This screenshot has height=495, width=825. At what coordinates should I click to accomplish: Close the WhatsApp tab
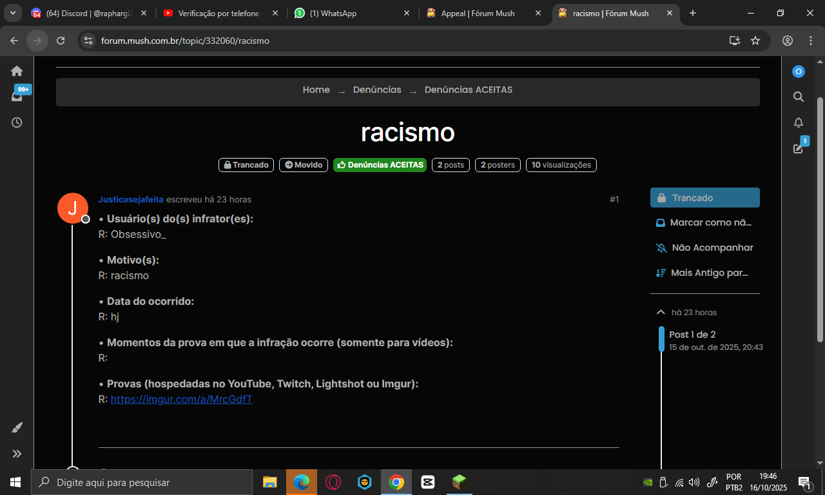(407, 14)
